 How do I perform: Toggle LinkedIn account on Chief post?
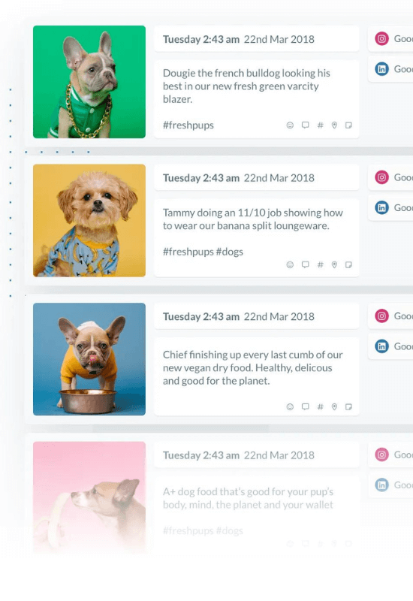[390, 346]
